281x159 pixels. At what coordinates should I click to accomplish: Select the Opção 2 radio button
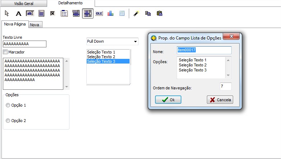pos(8,121)
